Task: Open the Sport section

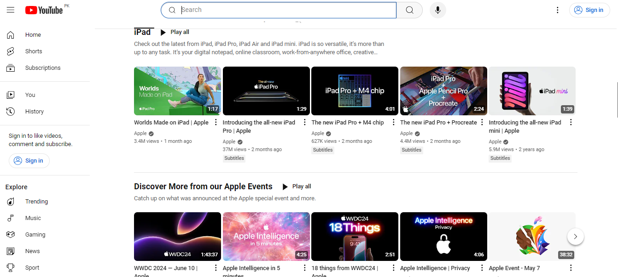Action: (32, 267)
